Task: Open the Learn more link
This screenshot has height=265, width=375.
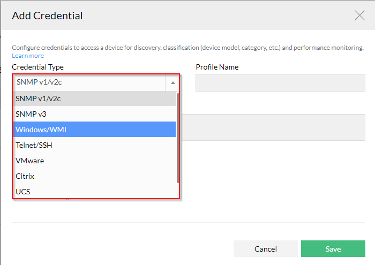Action: pyautogui.click(x=28, y=56)
